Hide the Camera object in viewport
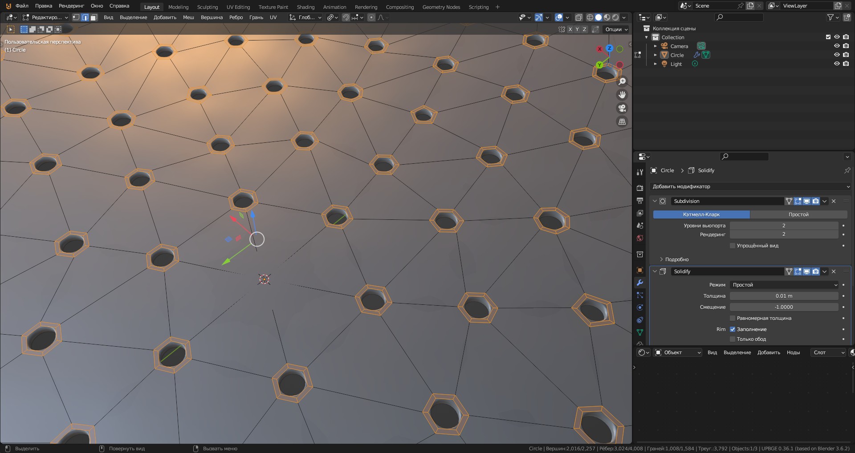This screenshot has height=453, width=855. tap(837, 46)
